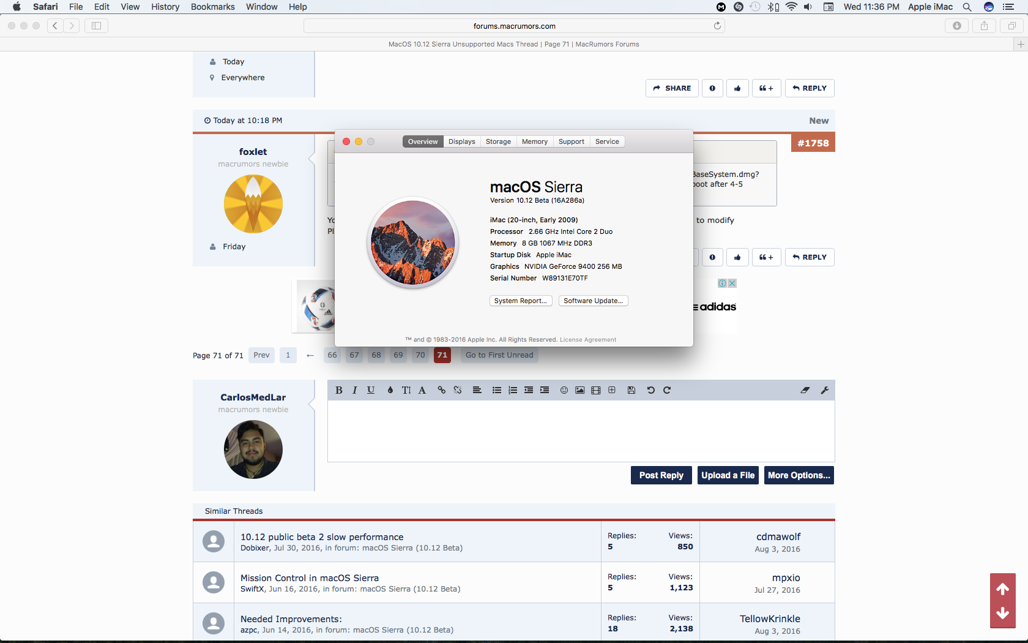Screen dimensions: 1028x643
Task: Switch editor mode with wrench icon
Action: 825,390
